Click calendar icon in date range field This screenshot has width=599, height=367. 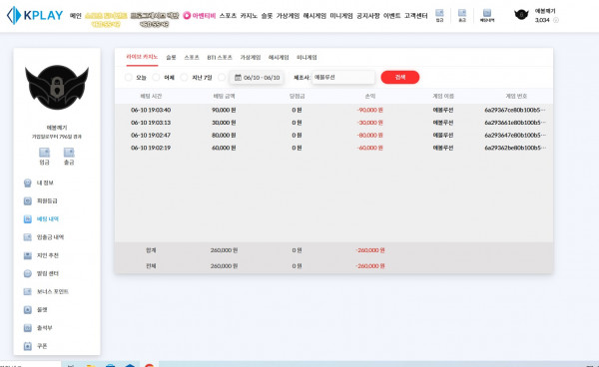click(238, 78)
